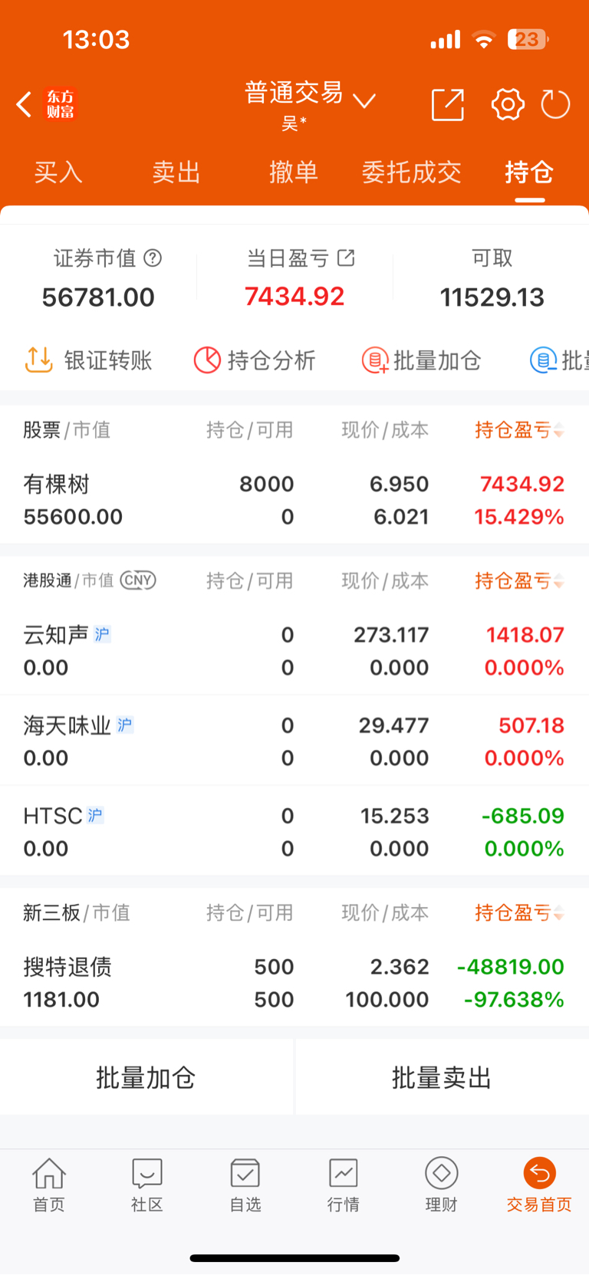The image size is (589, 1275).
Task: Tap the 东方财富 logo icon
Action: 61,104
